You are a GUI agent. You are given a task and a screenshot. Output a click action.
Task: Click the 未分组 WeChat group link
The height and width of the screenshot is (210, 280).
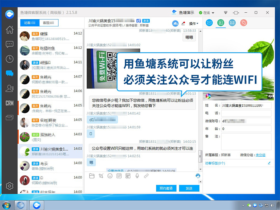260,155
